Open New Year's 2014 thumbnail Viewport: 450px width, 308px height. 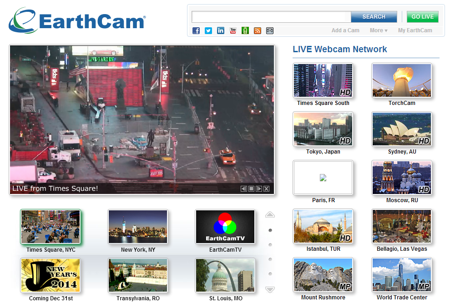click(51, 275)
